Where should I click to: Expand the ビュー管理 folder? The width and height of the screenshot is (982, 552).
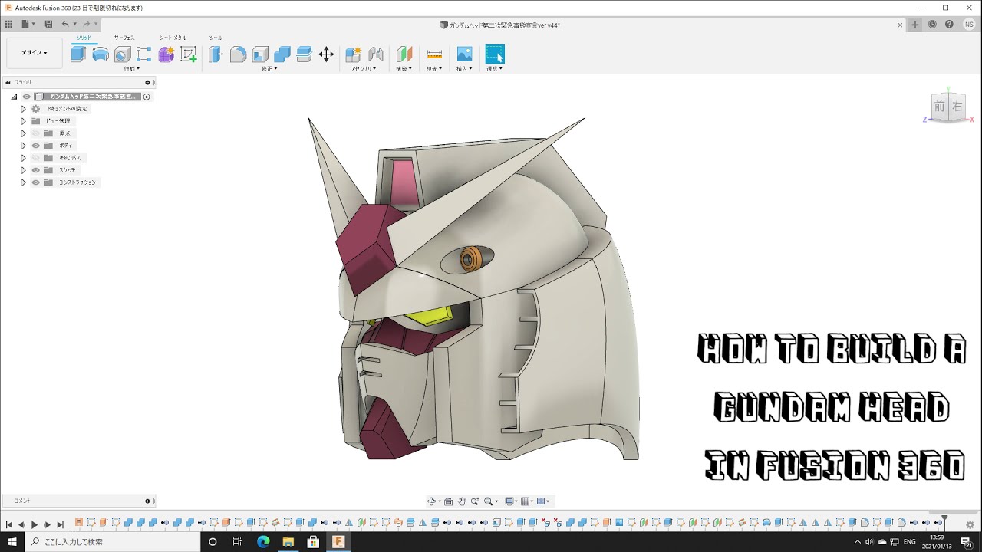tap(23, 121)
